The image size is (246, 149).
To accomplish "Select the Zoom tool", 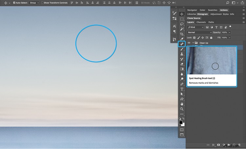I will [x=182, y=109].
